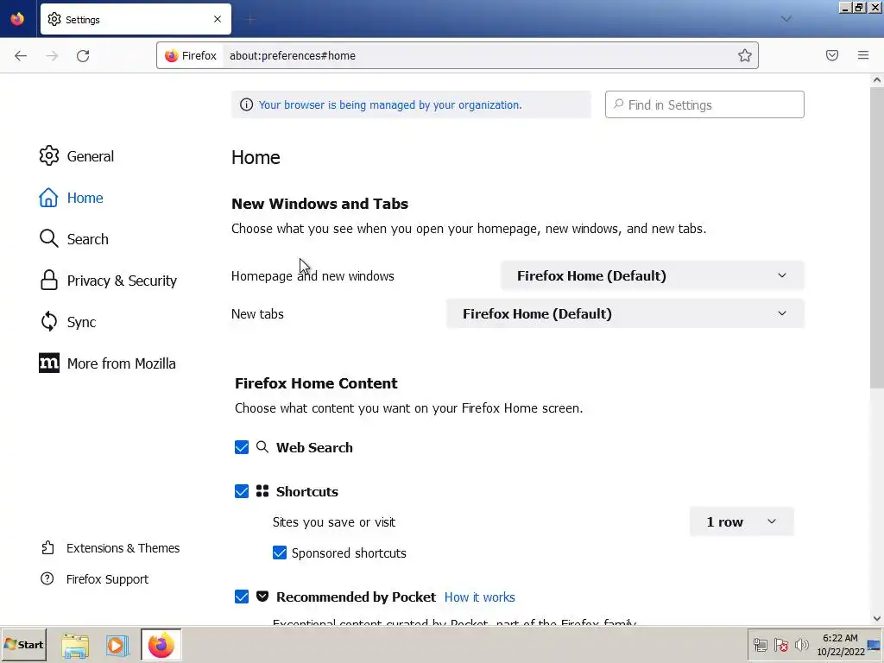884x663 pixels.
Task: Click the Shortcuts grid icon
Action: point(262,491)
